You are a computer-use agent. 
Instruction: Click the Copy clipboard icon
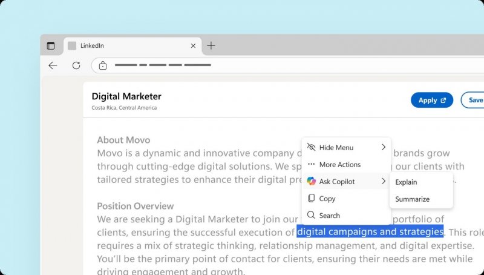coord(312,198)
